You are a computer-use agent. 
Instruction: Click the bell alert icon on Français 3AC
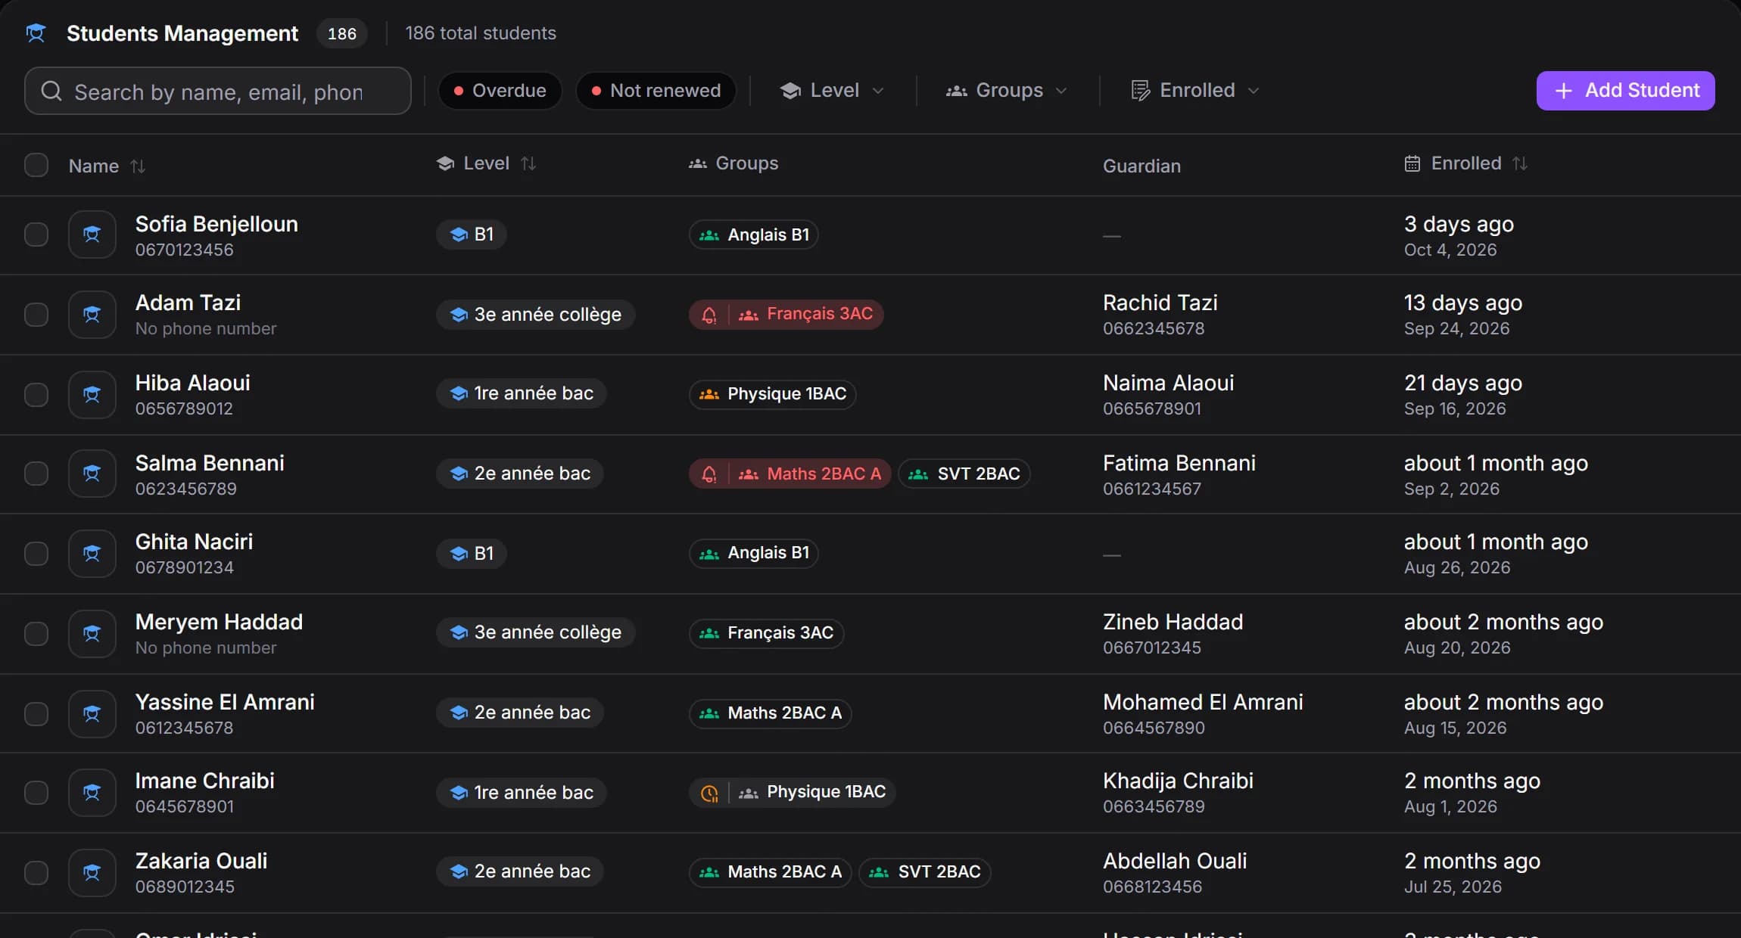click(709, 315)
